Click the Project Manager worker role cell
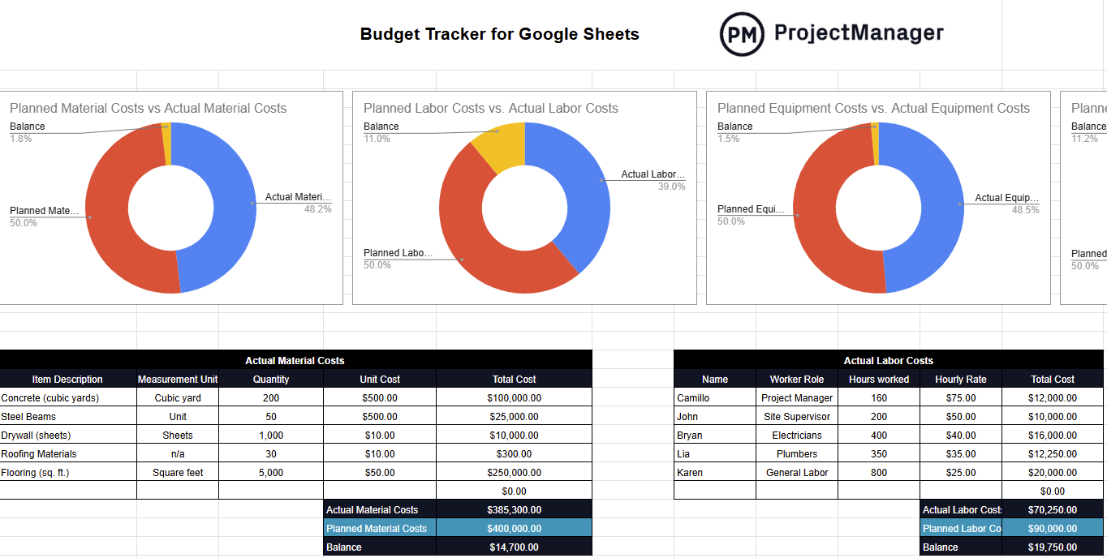The height and width of the screenshot is (558, 1107). pyautogui.click(x=795, y=397)
